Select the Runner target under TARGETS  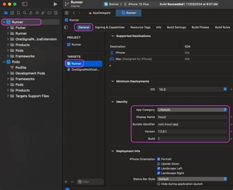click(x=84, y=64)
